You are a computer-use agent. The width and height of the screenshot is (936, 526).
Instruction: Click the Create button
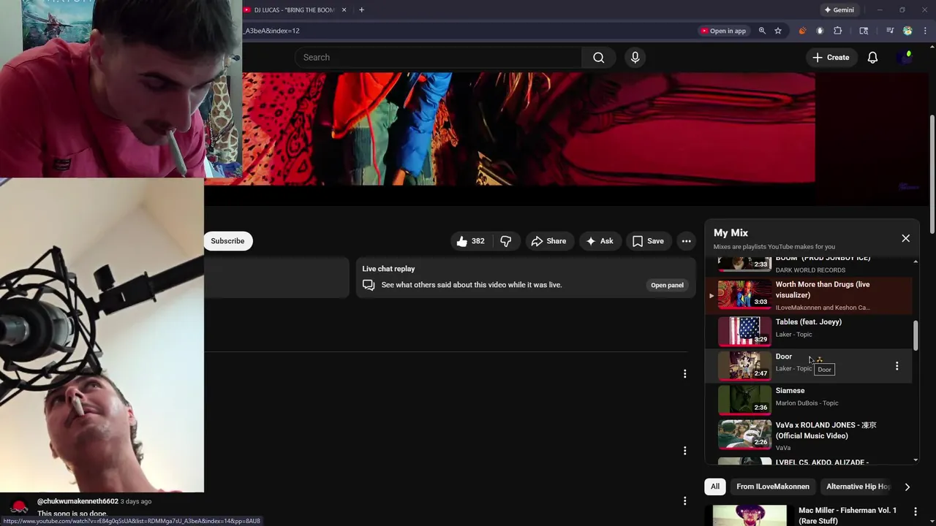pos(831,58)
